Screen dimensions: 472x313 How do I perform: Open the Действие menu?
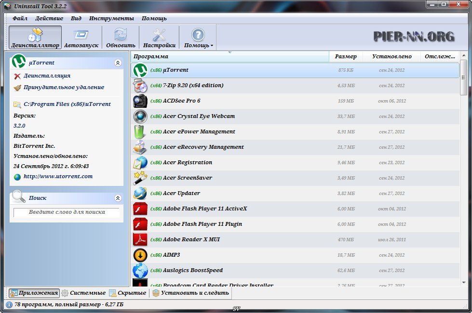coord(49,18)
